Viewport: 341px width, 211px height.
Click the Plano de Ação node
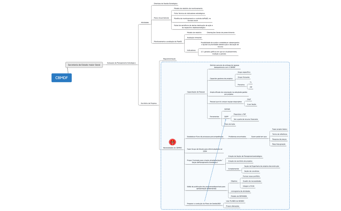[230, 124]
